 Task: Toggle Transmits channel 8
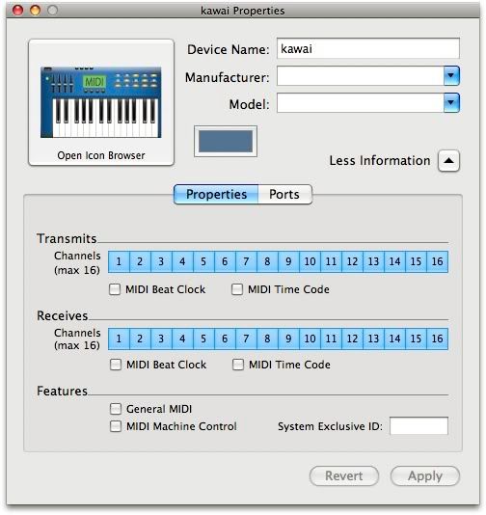[x=267, y=261]
